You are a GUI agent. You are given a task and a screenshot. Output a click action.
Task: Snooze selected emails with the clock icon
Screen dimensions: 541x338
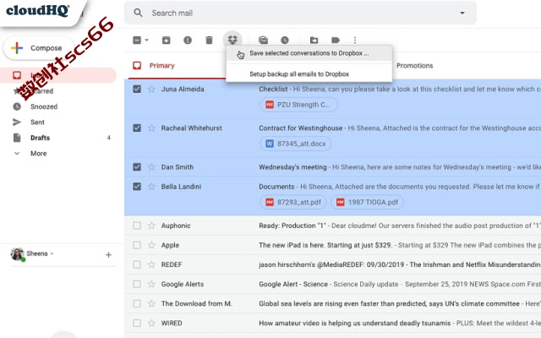pos(285,41)
